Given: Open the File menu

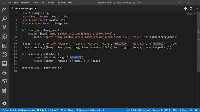Looking at the screenshot, I should (9, 3).
